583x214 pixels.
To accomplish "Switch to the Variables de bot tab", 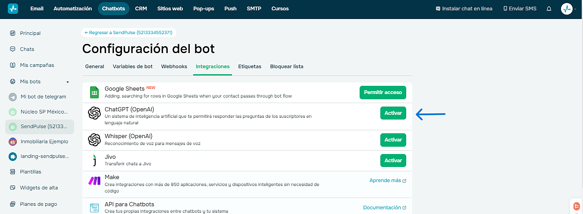I will tap(133, 66).
